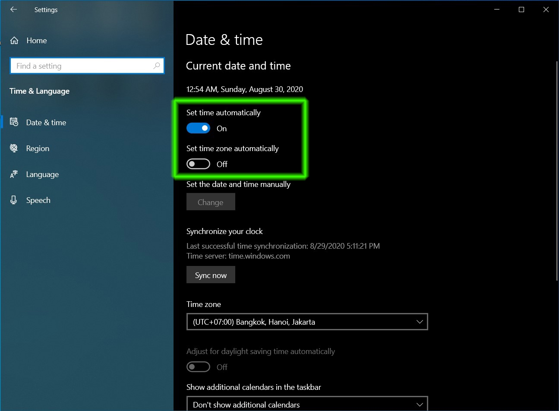Click the Time & Language heading

pos(39,91)
